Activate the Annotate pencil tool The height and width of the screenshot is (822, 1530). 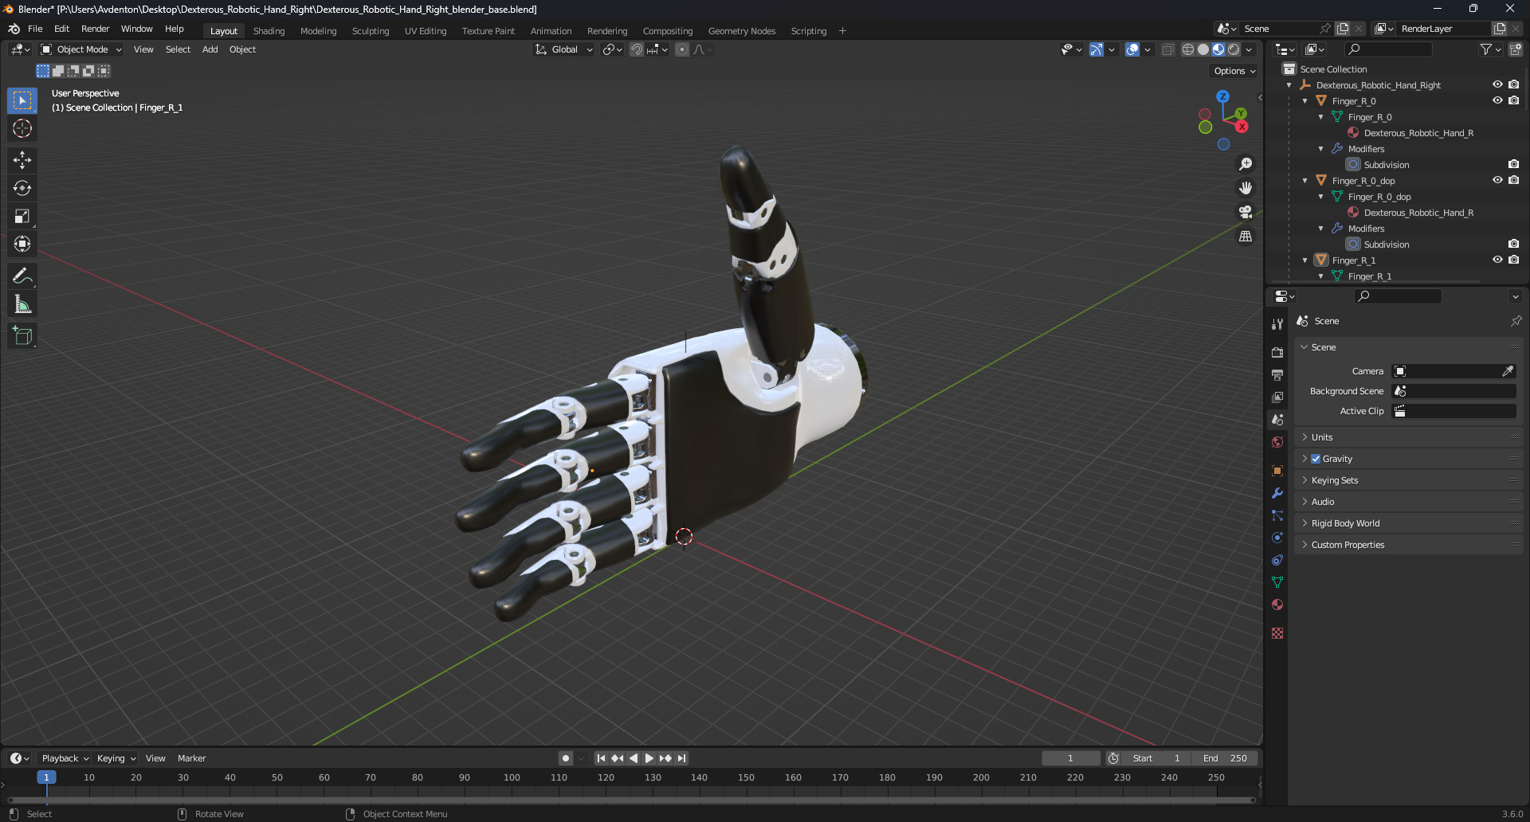coord(22,276)
